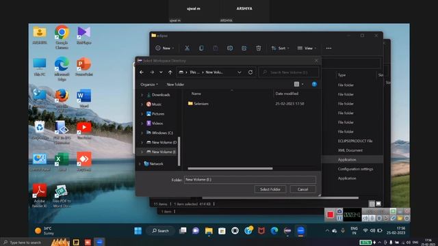Click the New folder button
438x246 pixels.
pyautogui.click(x=175, y=84)
